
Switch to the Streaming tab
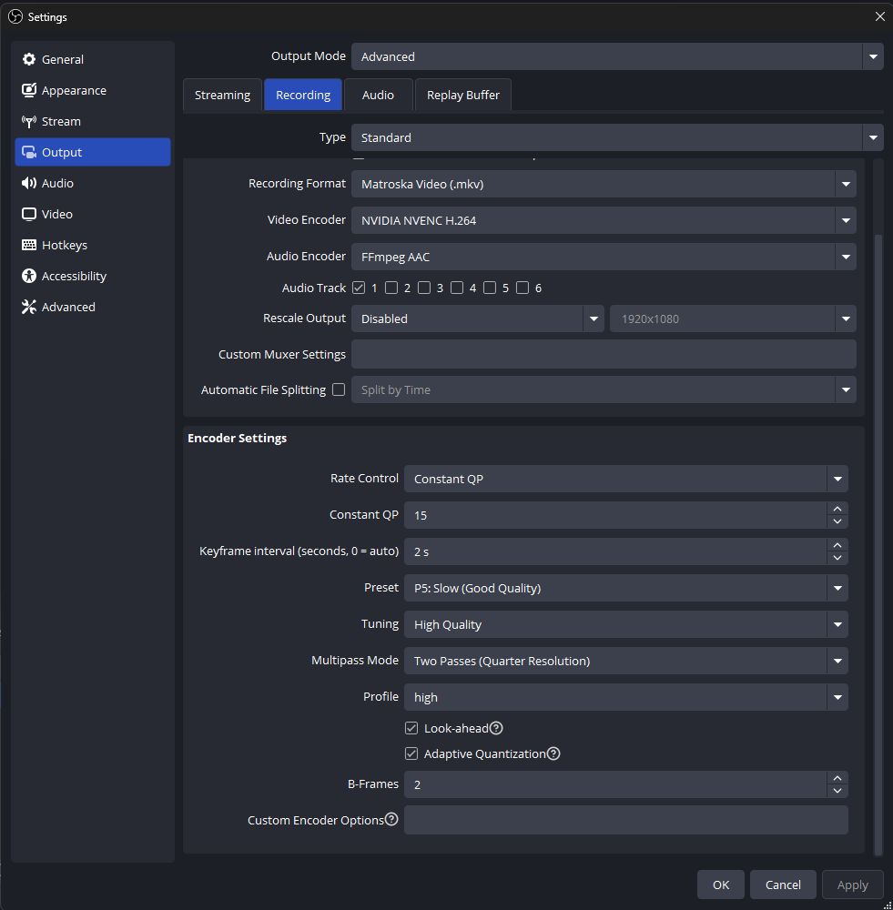tap(222, 95)
